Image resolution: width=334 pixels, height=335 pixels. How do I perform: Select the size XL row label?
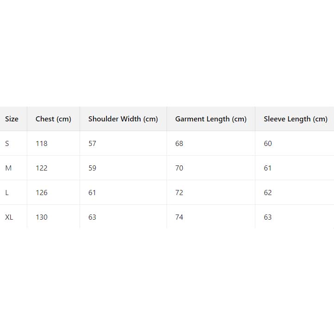(9, 217)
